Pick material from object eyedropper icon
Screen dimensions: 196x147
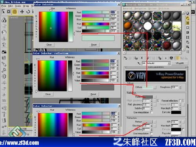coord(139,64)
